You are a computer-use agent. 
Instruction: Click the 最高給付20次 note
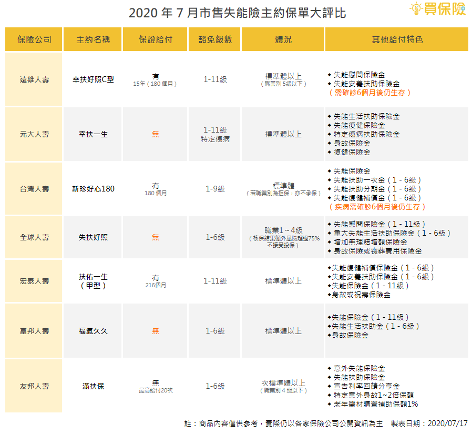[156, 390]
